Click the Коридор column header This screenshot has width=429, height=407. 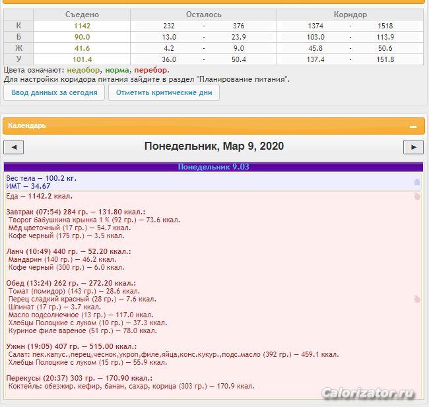click(x=350, y=14)
